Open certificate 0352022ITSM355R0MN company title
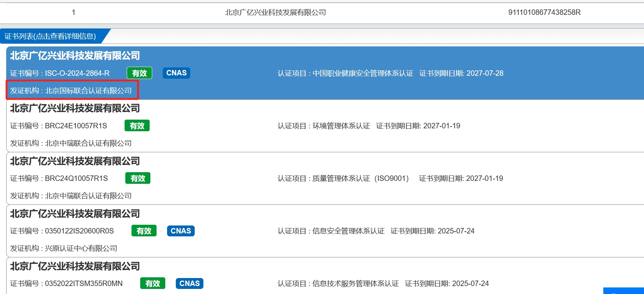Image resolution: width=644 pixels, height=294 pixels. pos(75,266)
